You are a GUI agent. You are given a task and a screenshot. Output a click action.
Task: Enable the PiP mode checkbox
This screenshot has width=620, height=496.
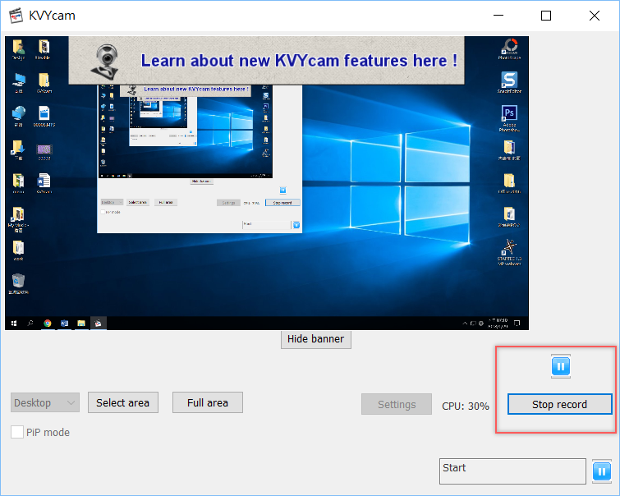(17, 432)
